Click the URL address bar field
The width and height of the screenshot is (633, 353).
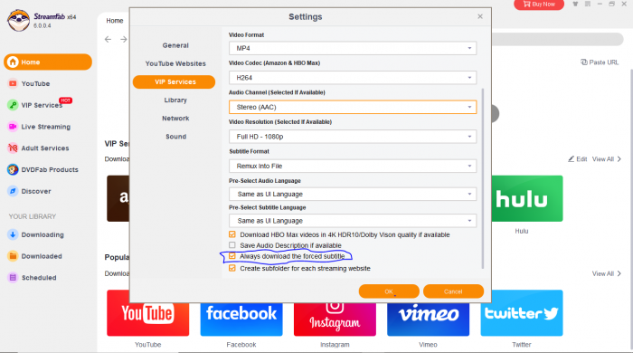pyautogui.click(x=557, y=39)
